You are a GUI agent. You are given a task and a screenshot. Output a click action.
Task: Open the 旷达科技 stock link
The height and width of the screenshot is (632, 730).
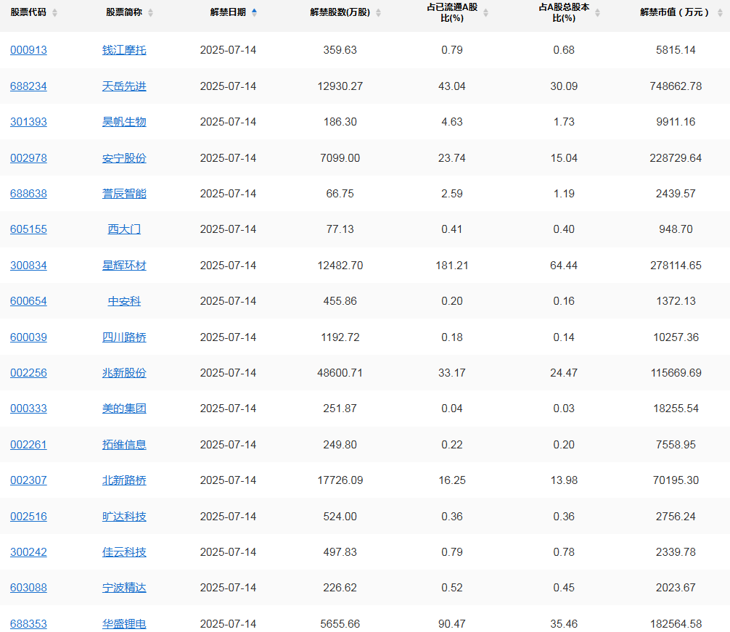click(124, 517)
